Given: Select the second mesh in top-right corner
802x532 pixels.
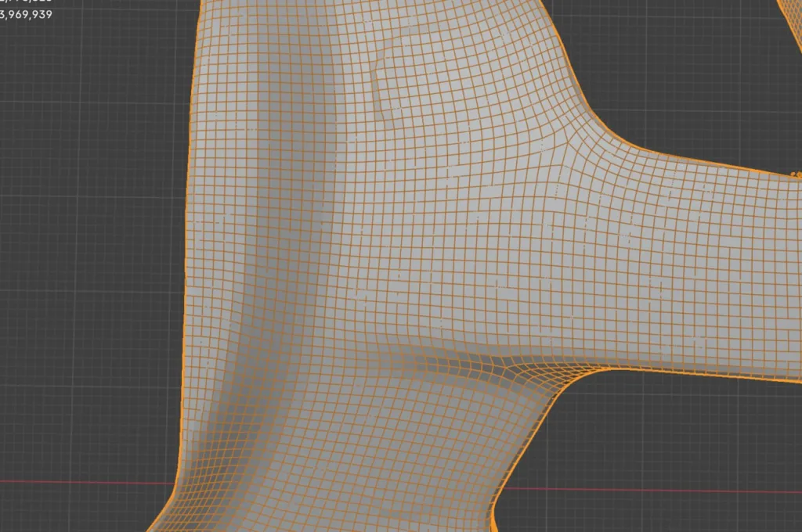Looking at the screenshot, I should (x=792, y=12).
